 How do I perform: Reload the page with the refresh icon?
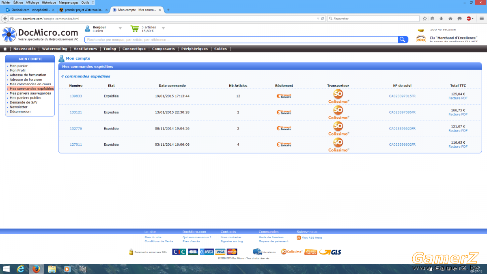pyautogui.click(x=323, y=18)
